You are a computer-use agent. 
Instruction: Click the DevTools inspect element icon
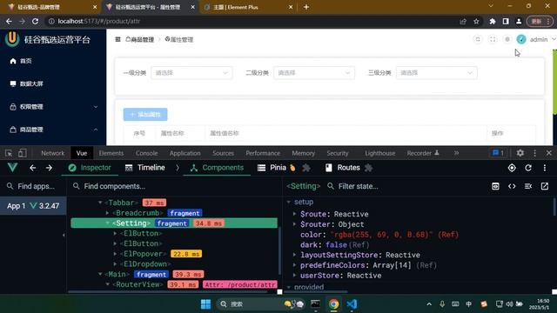(9, 153)
